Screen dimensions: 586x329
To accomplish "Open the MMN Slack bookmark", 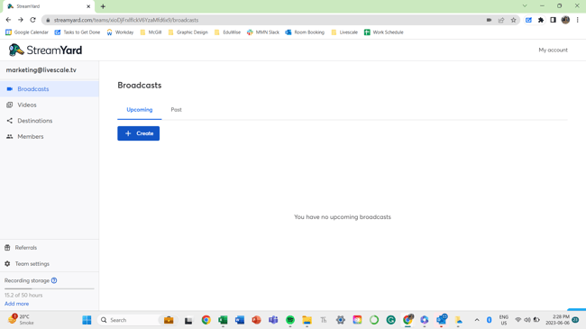I will pyautogui.click(x=263, y=32).
